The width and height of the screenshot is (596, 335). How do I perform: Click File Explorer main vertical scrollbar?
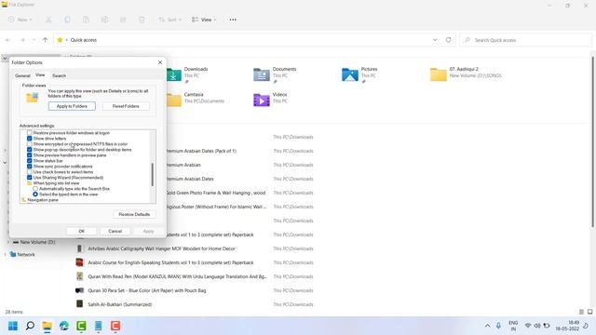[x=592, y=141]
